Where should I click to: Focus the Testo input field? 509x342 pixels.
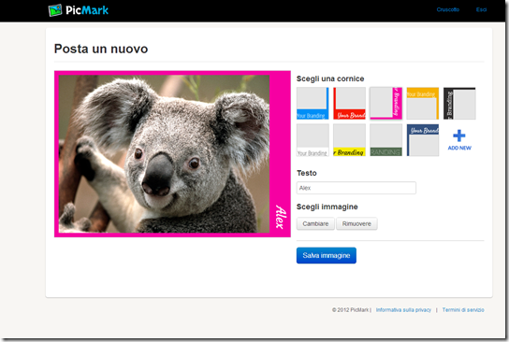[x=356, y=188]
